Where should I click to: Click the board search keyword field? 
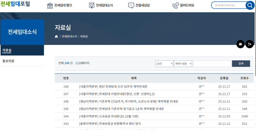(212, 64)
